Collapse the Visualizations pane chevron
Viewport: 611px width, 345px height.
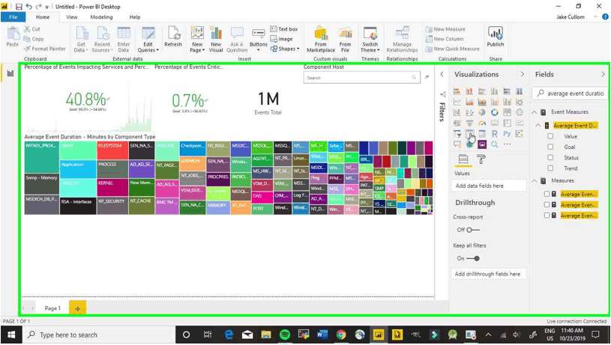point(522,74)
